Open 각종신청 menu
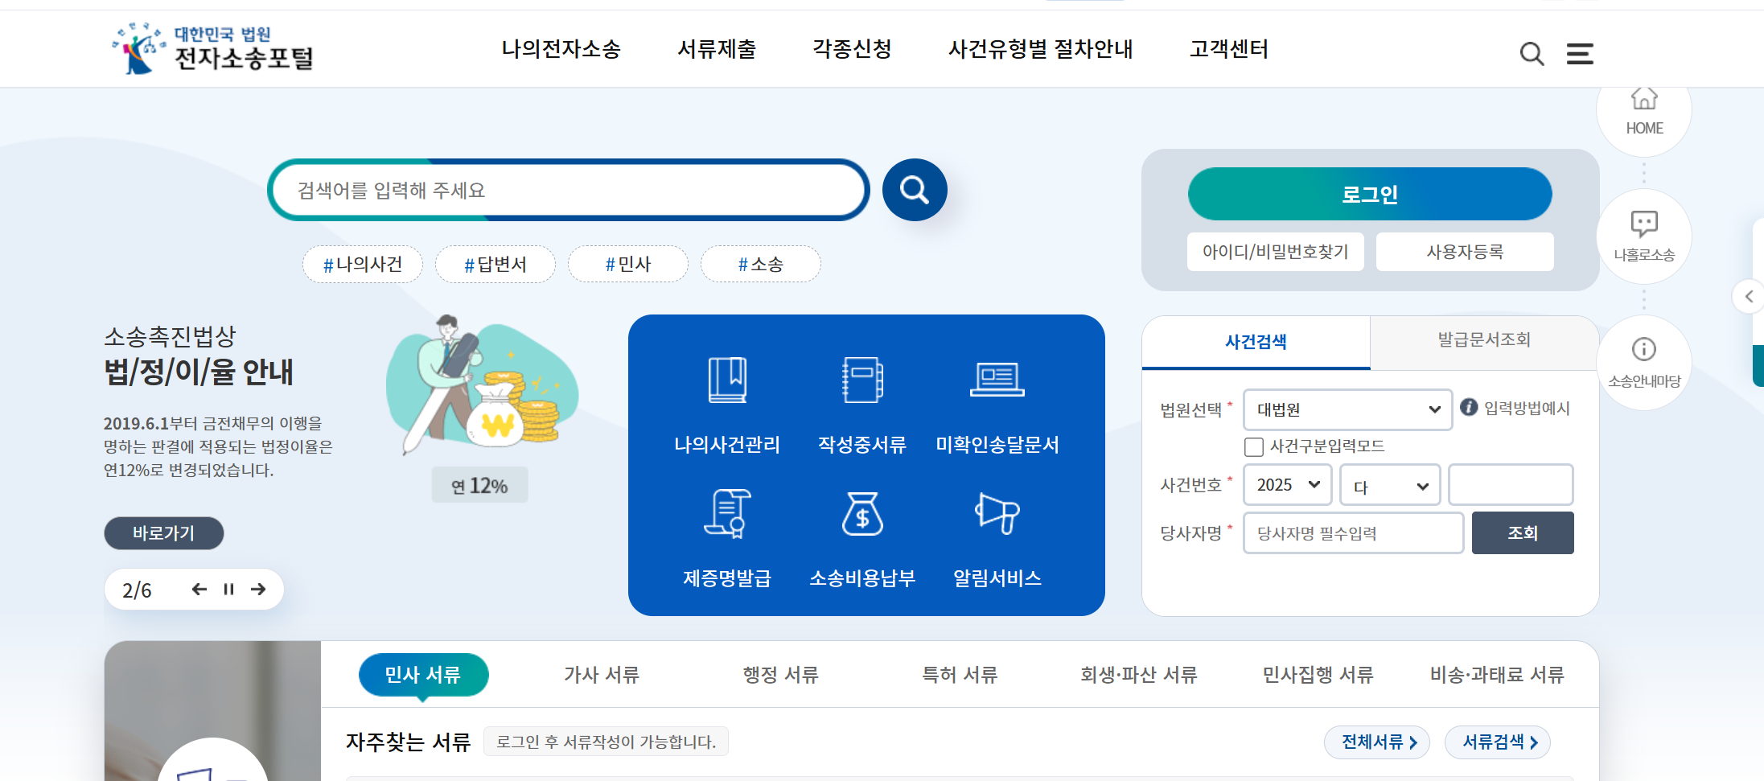 [852, 49]
